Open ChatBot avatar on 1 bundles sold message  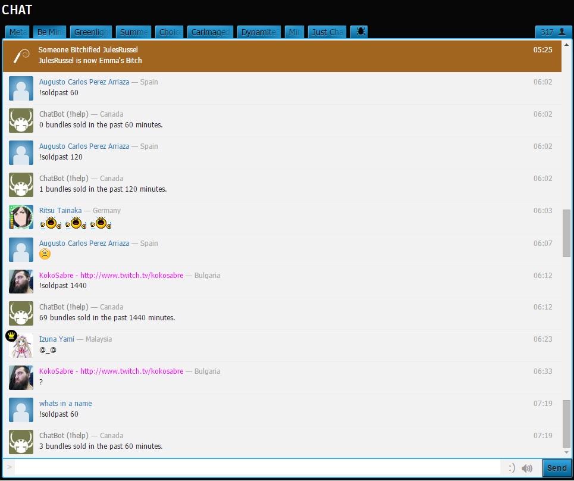coord(21,185)
